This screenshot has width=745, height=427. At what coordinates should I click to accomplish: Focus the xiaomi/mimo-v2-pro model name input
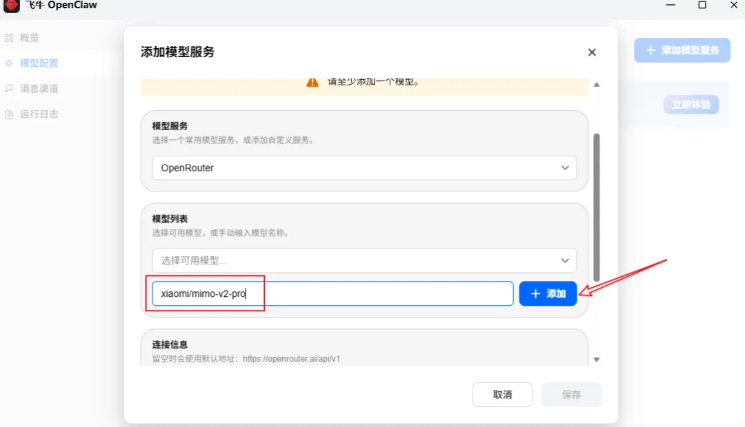(332, 293)
